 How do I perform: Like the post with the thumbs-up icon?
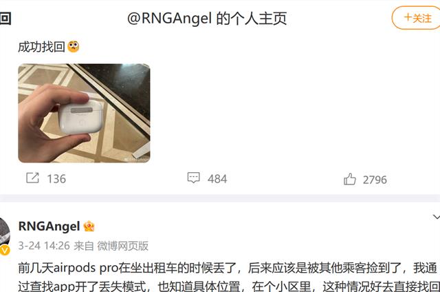pos(350,179)
